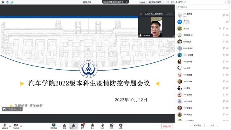Toggle the Raise Hand (举手) control

click(102, 126)
